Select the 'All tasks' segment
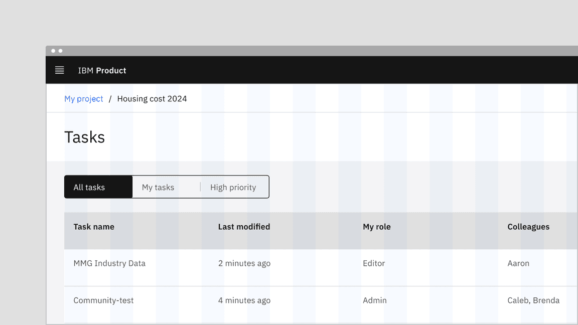The height and width of the screenshot is (325, 578). click(89, 187)
